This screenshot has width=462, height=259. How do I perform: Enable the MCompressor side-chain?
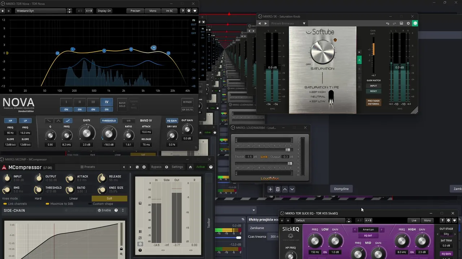coord(104,210)
